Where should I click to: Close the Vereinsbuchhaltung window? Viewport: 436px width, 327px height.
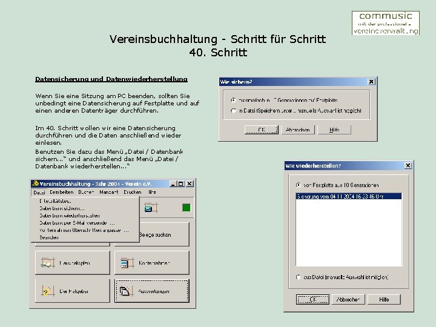pyautogui.click(x=190, y=184)
